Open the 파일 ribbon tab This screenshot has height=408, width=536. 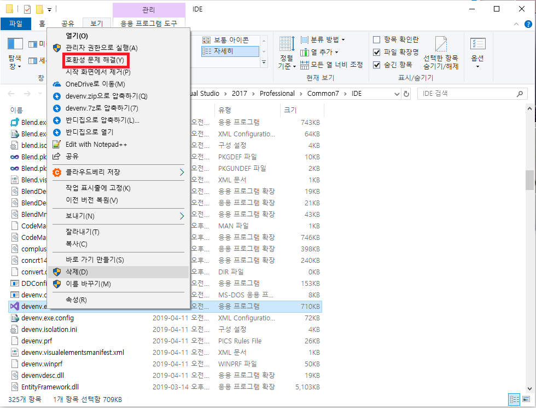point(16,24)
